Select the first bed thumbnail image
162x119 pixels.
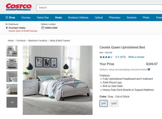[x=12, y=51]
